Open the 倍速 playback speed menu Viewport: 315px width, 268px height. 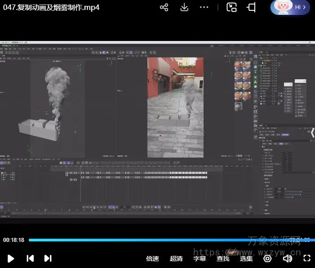click(152, 259)
